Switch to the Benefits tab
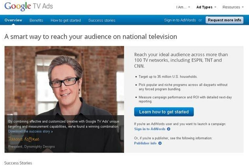Screen dimensions: 249x166 [x=36, y=20]
